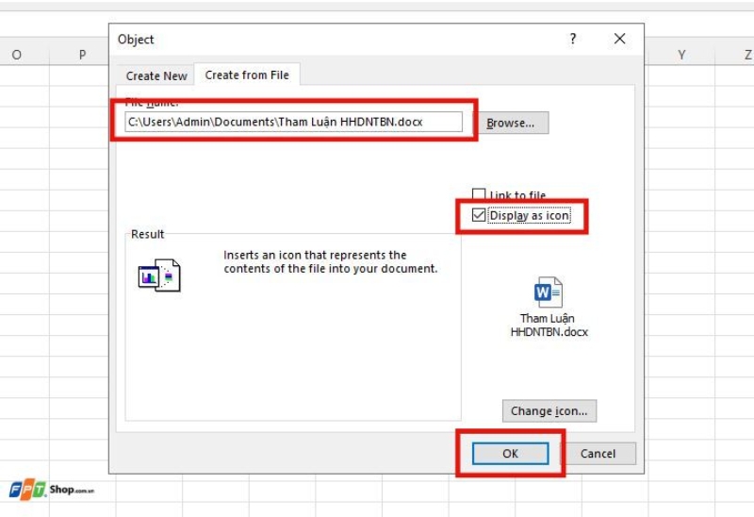Viewport: 754px width, 517px height.
Task: Select the Create from File tab
Action: tap(247, 75)
